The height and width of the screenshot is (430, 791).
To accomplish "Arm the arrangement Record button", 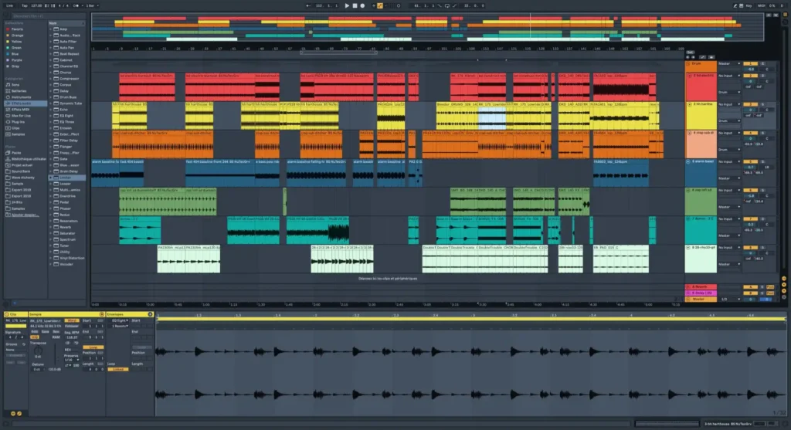I will pyautogui.click(x=362, y=5).
